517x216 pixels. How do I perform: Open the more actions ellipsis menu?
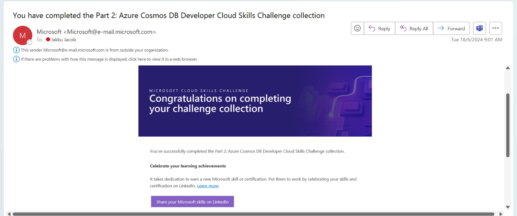click(x=495, y=28)
